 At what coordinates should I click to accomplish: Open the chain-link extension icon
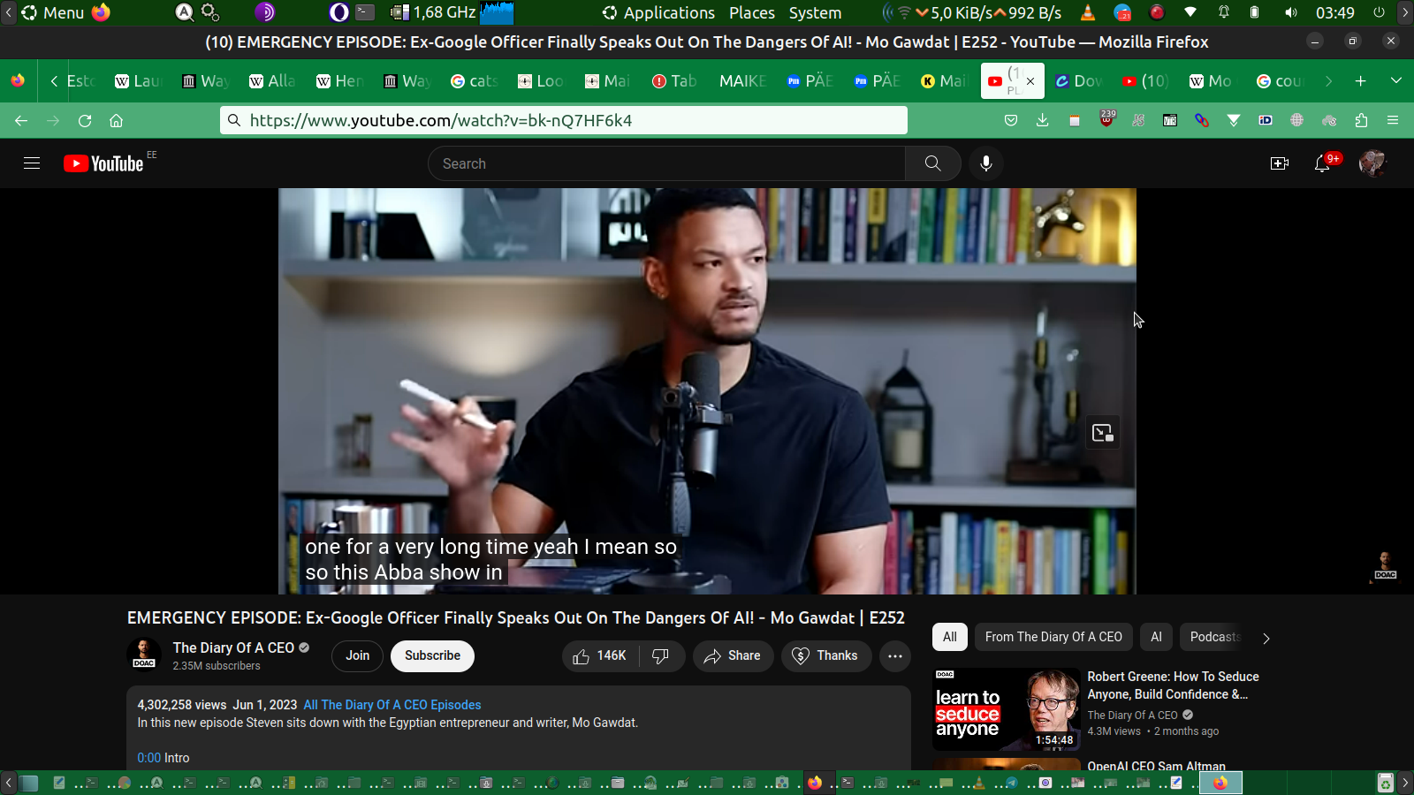[1202, 120]
